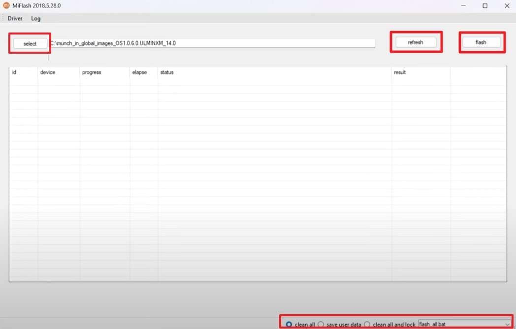516x329 pixels.
Task: Click the result column header
Action: pyautogui.click(x=421, y=72)
